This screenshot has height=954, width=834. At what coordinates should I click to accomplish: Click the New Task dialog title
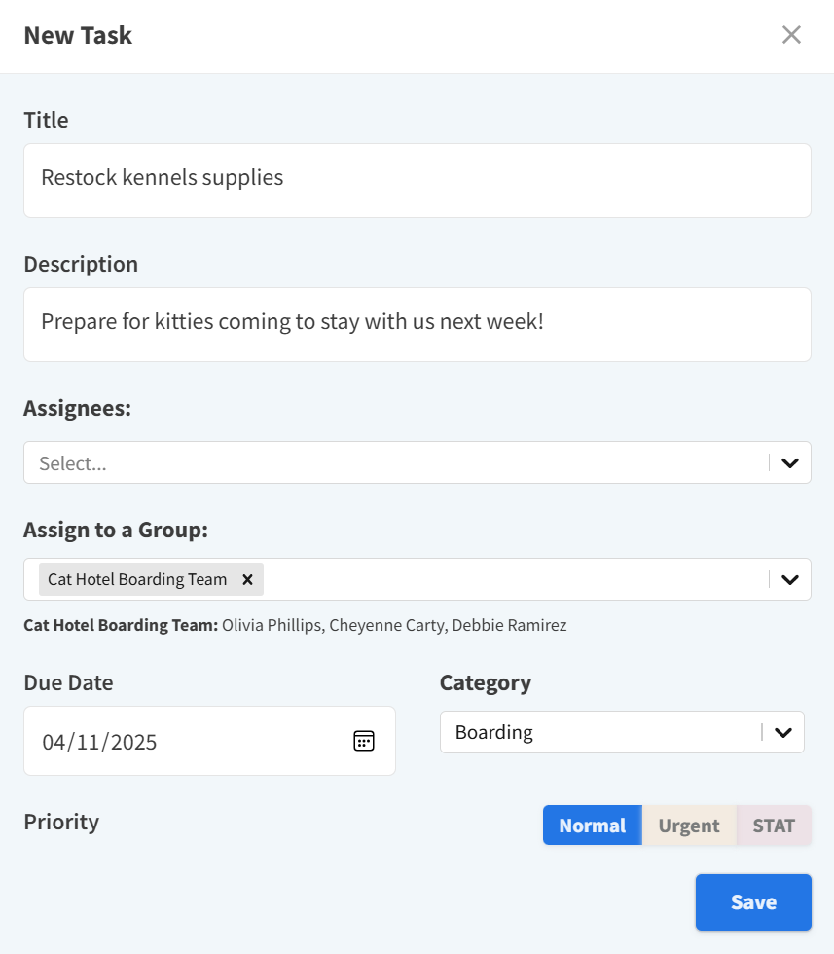77,34
